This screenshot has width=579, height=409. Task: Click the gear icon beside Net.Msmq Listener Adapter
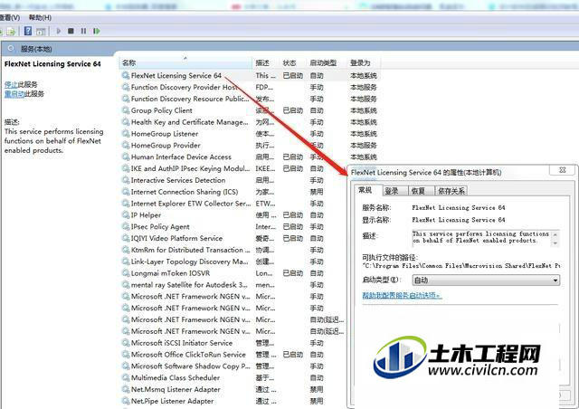[126, 389]
